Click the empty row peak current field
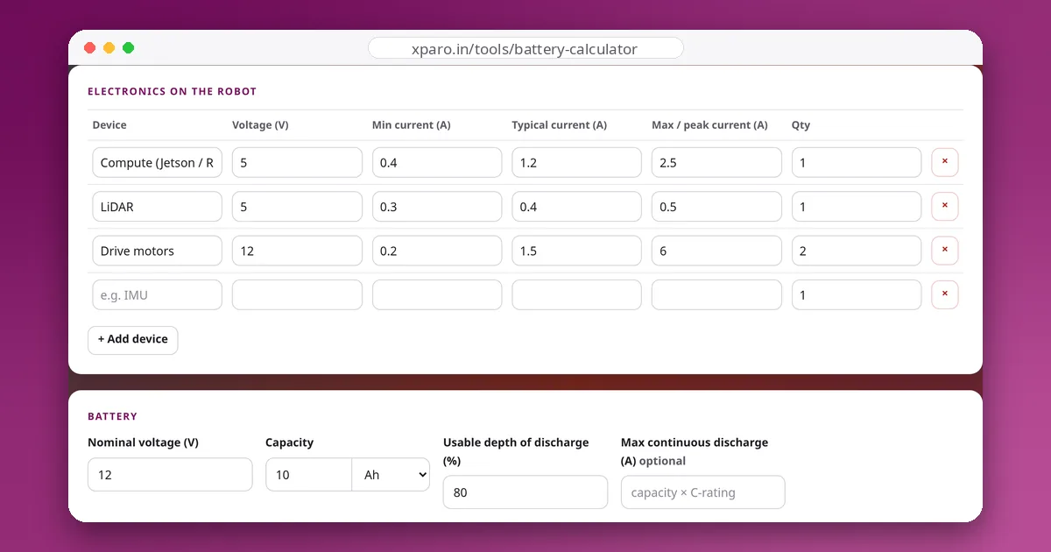 point(716,294)
